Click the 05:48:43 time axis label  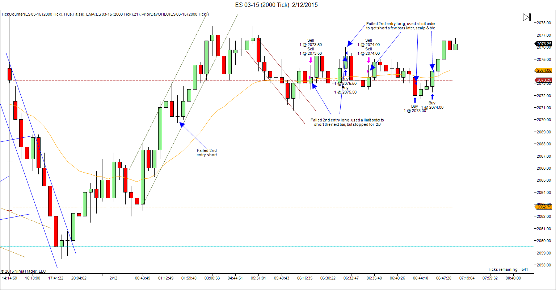click(x=282, y=278)
